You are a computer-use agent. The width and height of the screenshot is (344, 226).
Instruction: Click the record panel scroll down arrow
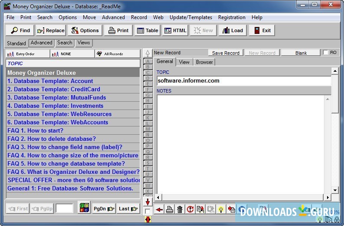[335, 190]
